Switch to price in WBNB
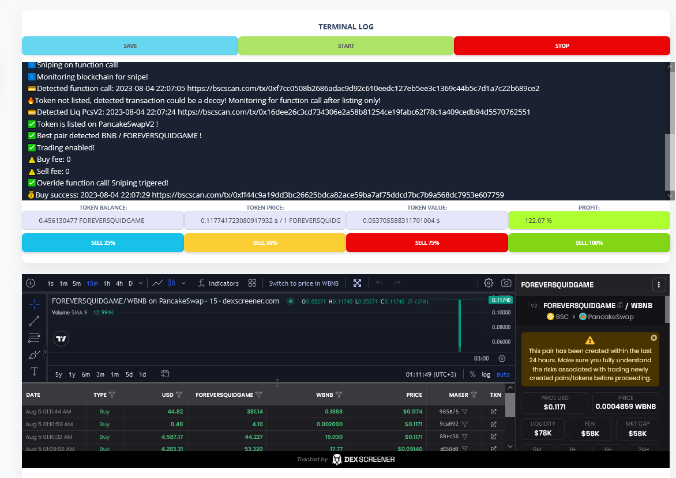This screenshot has height=478, width=676. click(x=304, y=283)
